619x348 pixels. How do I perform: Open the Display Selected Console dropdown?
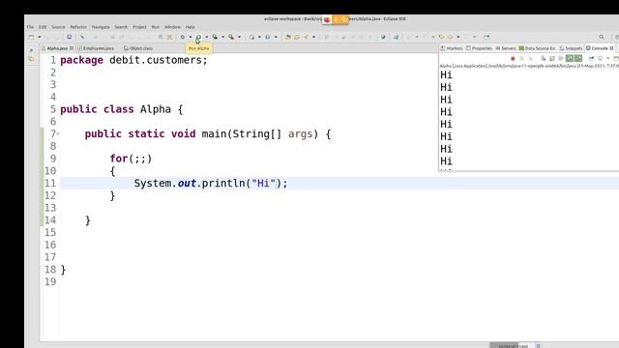608,58
